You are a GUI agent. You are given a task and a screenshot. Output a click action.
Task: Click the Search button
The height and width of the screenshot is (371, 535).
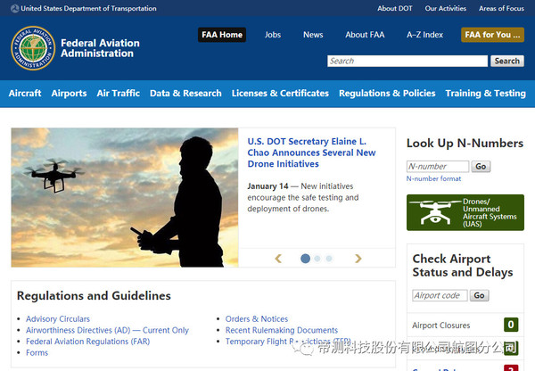pyautogui.click(x=507, y=62)
